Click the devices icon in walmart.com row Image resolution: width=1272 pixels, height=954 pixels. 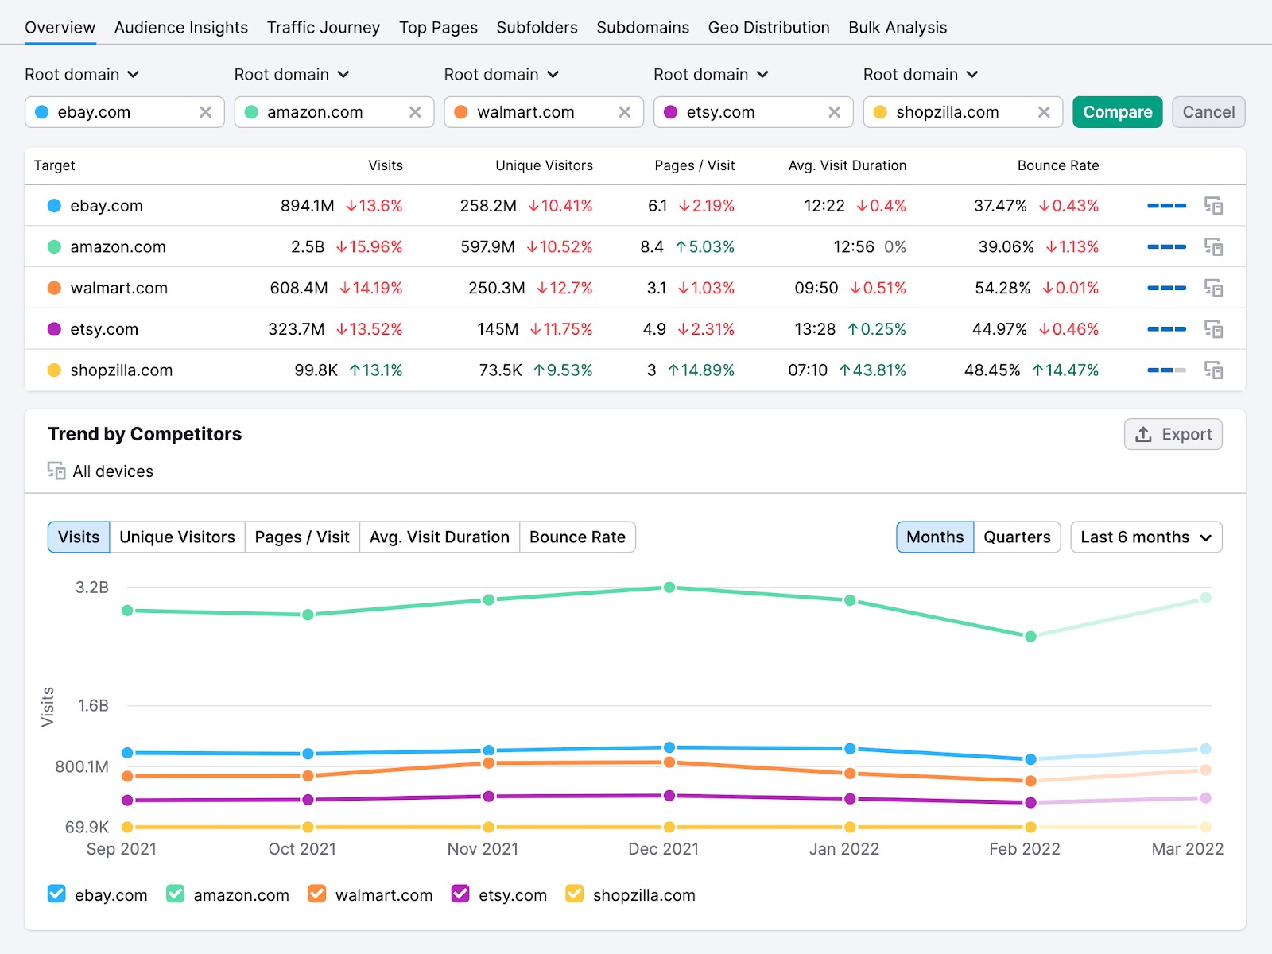[x=1213, y=288]
